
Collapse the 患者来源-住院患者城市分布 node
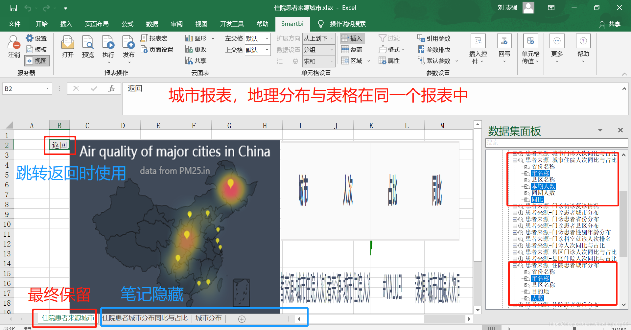coord(515,265)
